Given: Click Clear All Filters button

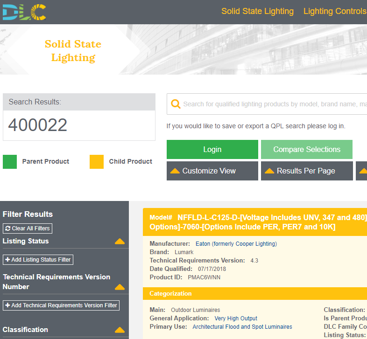Looking at the screenshot, I should point(28,228).
